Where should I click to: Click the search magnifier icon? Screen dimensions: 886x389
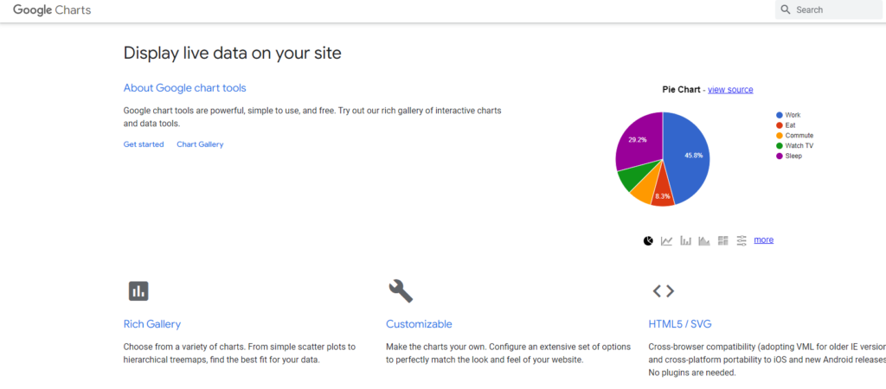(x=786, y=10)
